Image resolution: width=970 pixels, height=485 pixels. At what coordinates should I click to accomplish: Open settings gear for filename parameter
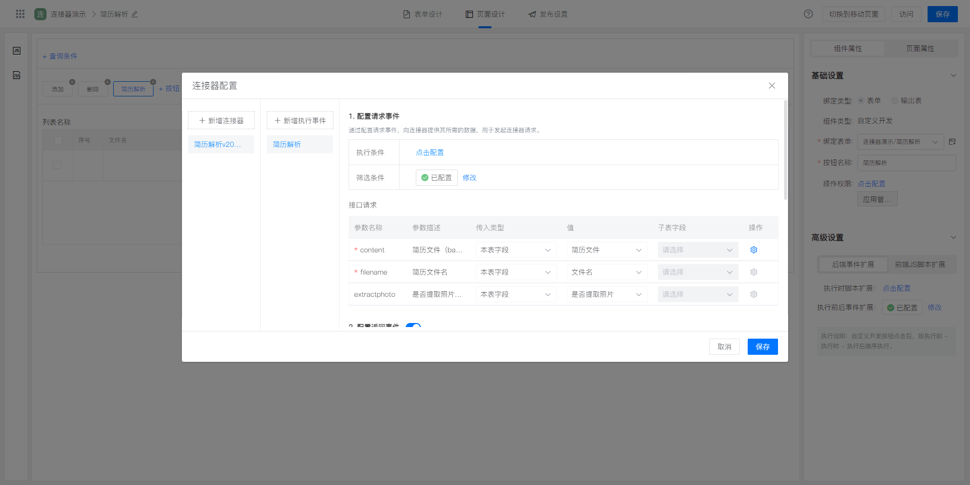click(754, 272)
